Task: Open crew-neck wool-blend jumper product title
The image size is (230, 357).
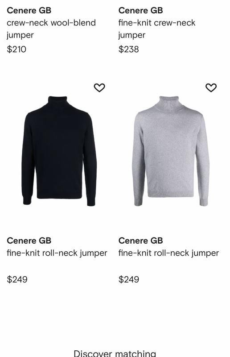Action: pyautogui.click(x=51, y=29)
